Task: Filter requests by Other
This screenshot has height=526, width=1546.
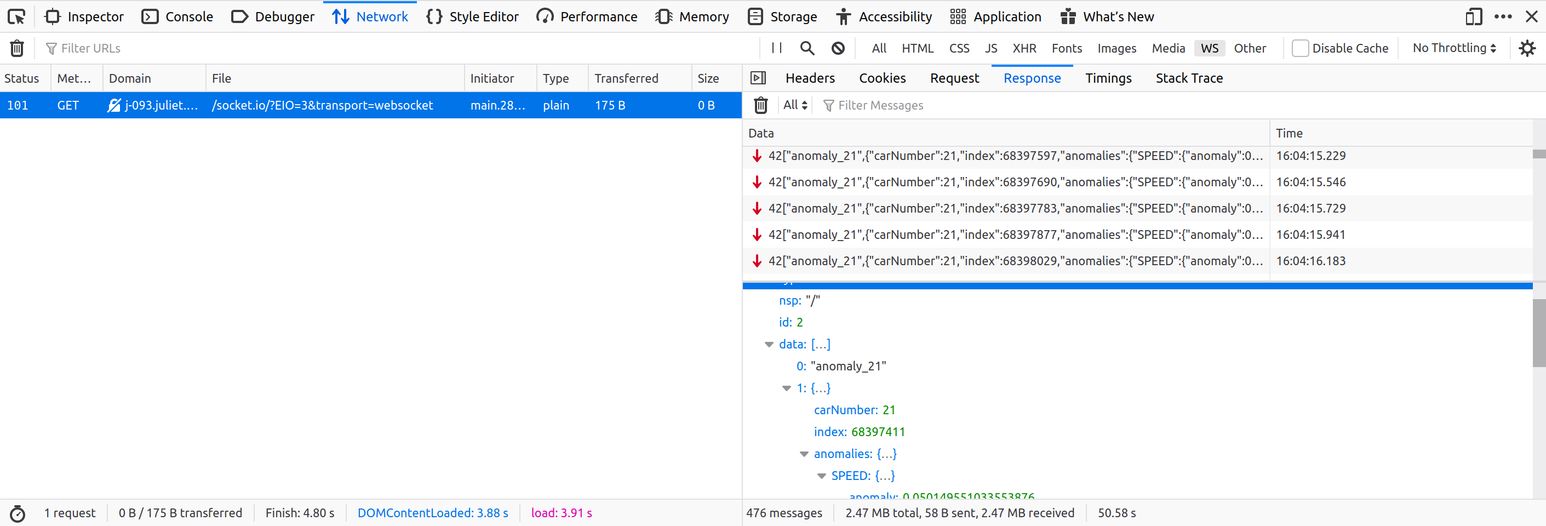Action: click(x=1250, y=48)
